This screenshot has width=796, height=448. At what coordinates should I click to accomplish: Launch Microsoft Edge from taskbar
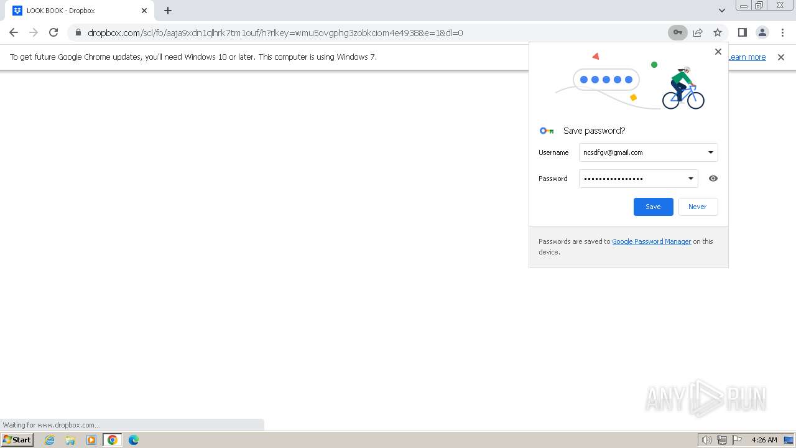click(x=134, y=440)
